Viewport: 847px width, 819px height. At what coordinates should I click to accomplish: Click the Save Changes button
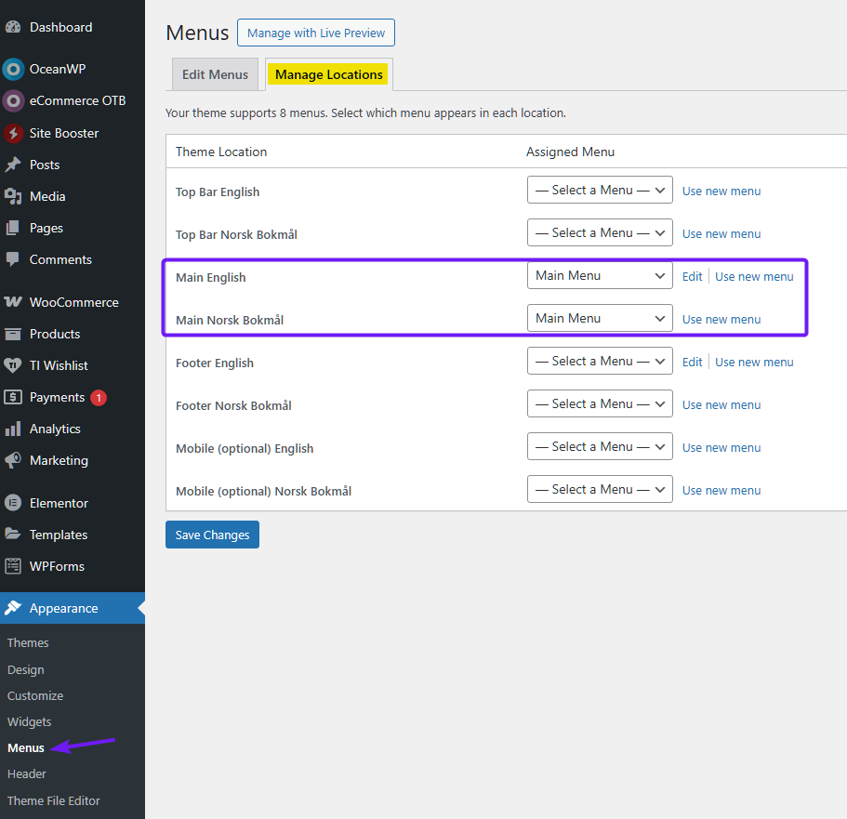point(212,535)
